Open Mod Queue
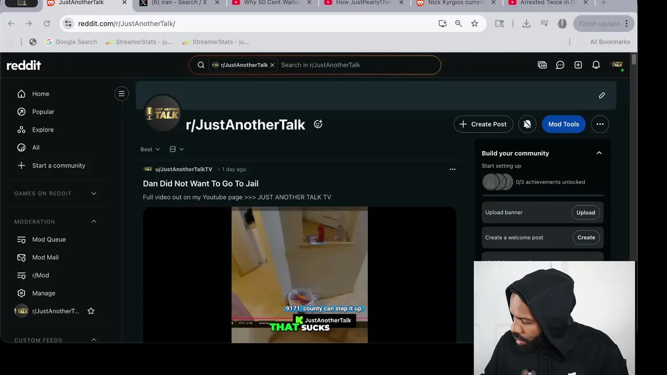This screenshot has height=375, width=667. coord(49,240)
